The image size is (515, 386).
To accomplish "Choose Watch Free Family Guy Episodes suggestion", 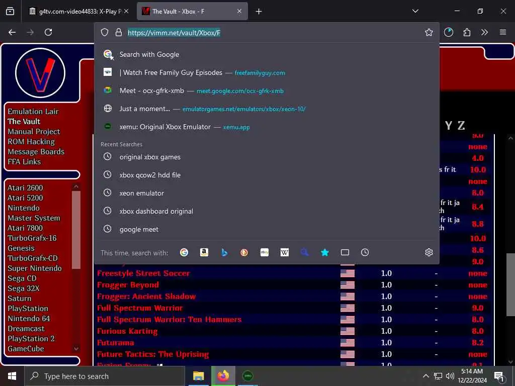I will [x=267, y=72].
